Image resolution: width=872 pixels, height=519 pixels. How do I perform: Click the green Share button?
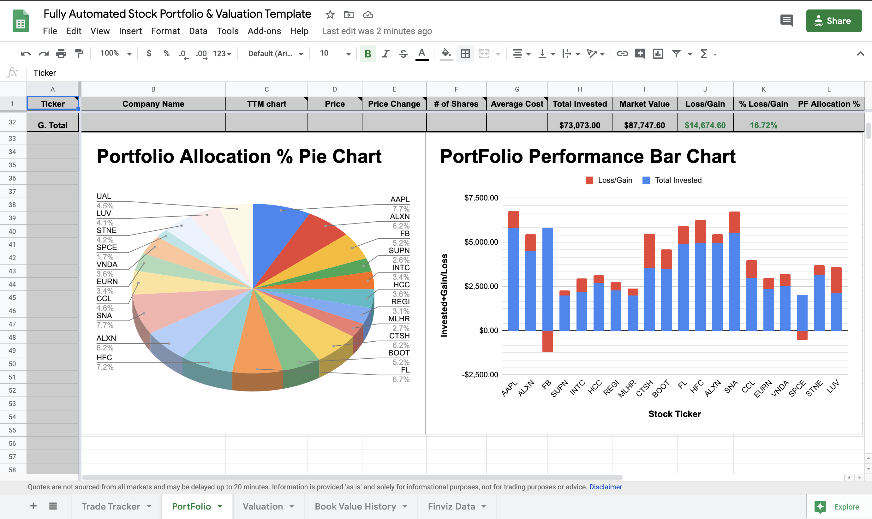click(x=833, y=21)
